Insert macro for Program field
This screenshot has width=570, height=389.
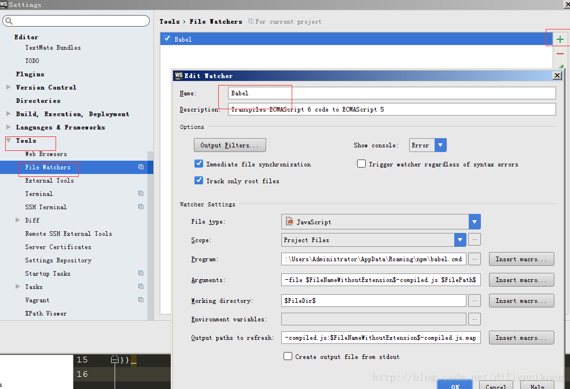(x=521, y=259)
